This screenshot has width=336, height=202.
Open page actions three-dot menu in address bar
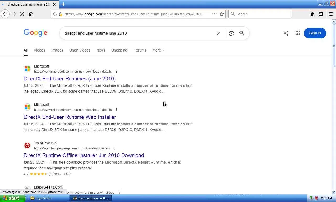[214, 14]
